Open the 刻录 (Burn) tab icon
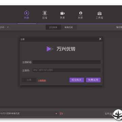 coord(81,13)
